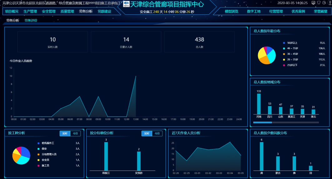Open the 模型浏览 menu
The image size is (332, 179).
(x=231, y=12)
